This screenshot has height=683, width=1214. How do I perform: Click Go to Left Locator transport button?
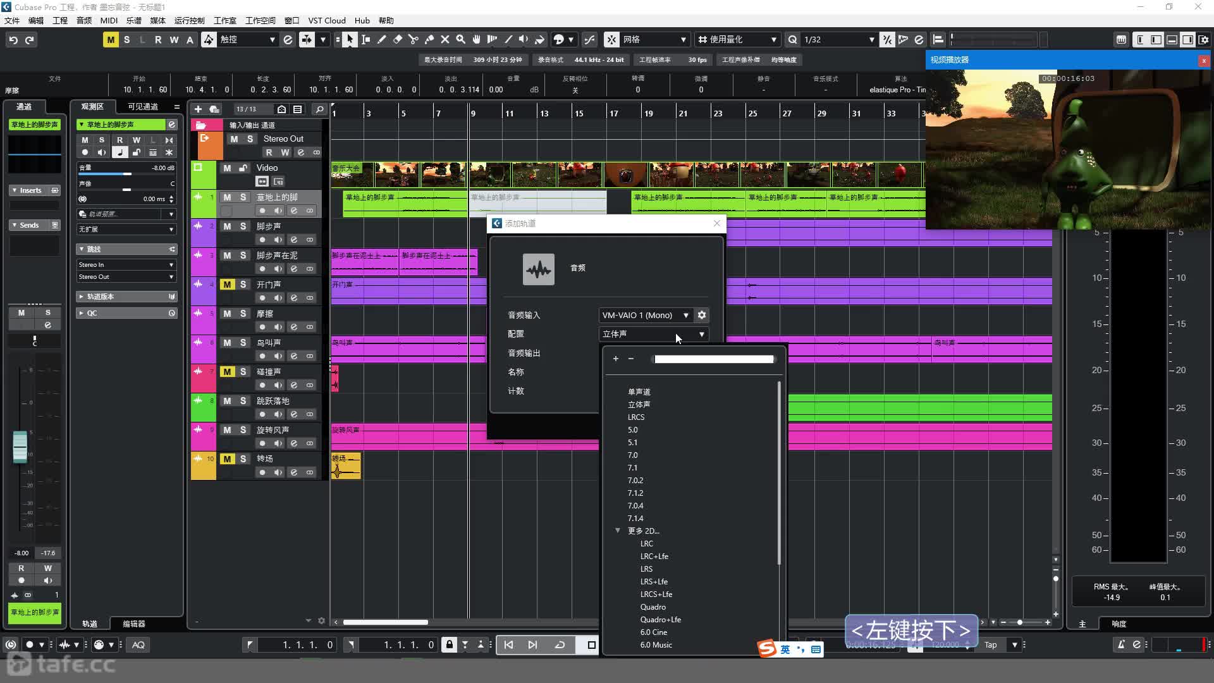click(x=508, y=644)
